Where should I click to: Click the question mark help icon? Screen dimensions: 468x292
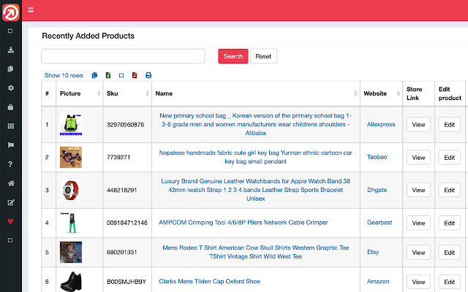10,164
